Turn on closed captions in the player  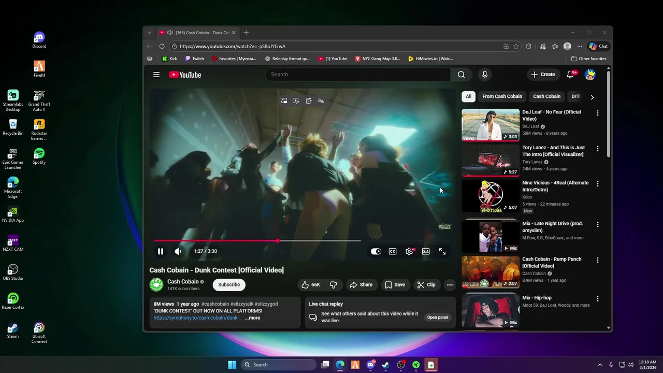(x=393, y=251)
